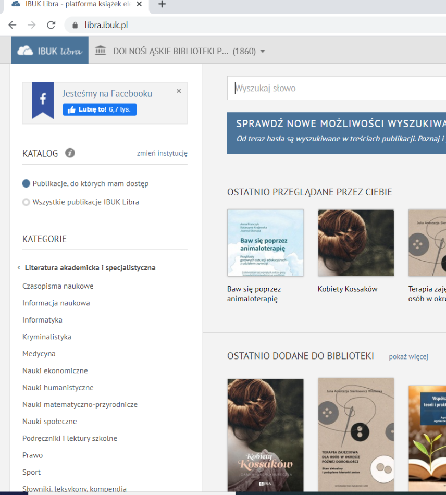
Task: Click 'Kobiety Kossaków' title under recently viewed
Action: pyautogui.click(x=348, y=289)
